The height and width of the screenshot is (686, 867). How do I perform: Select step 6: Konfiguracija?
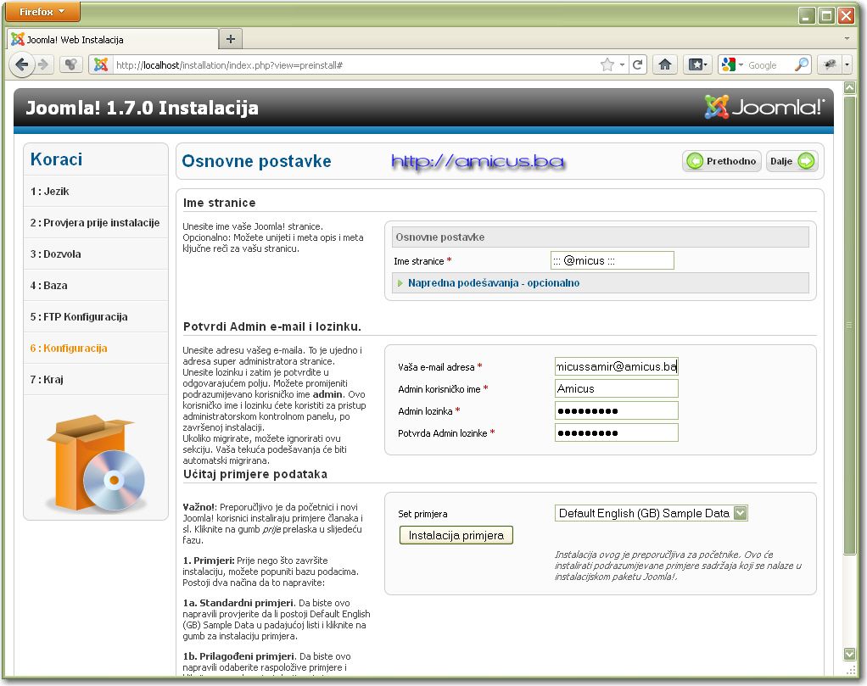point(69,349)
